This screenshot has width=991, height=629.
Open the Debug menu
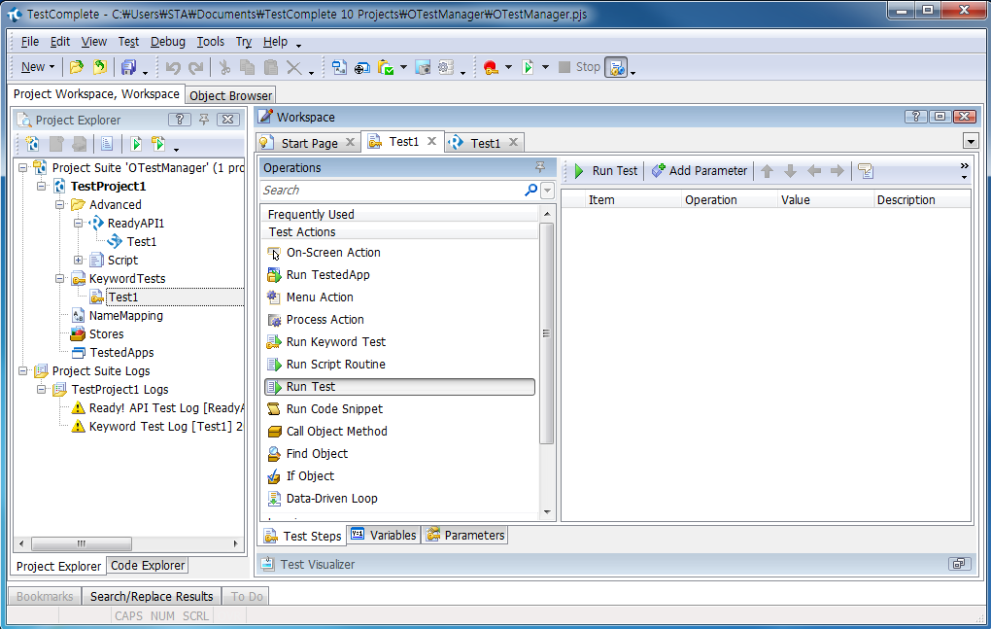[167, 42]
